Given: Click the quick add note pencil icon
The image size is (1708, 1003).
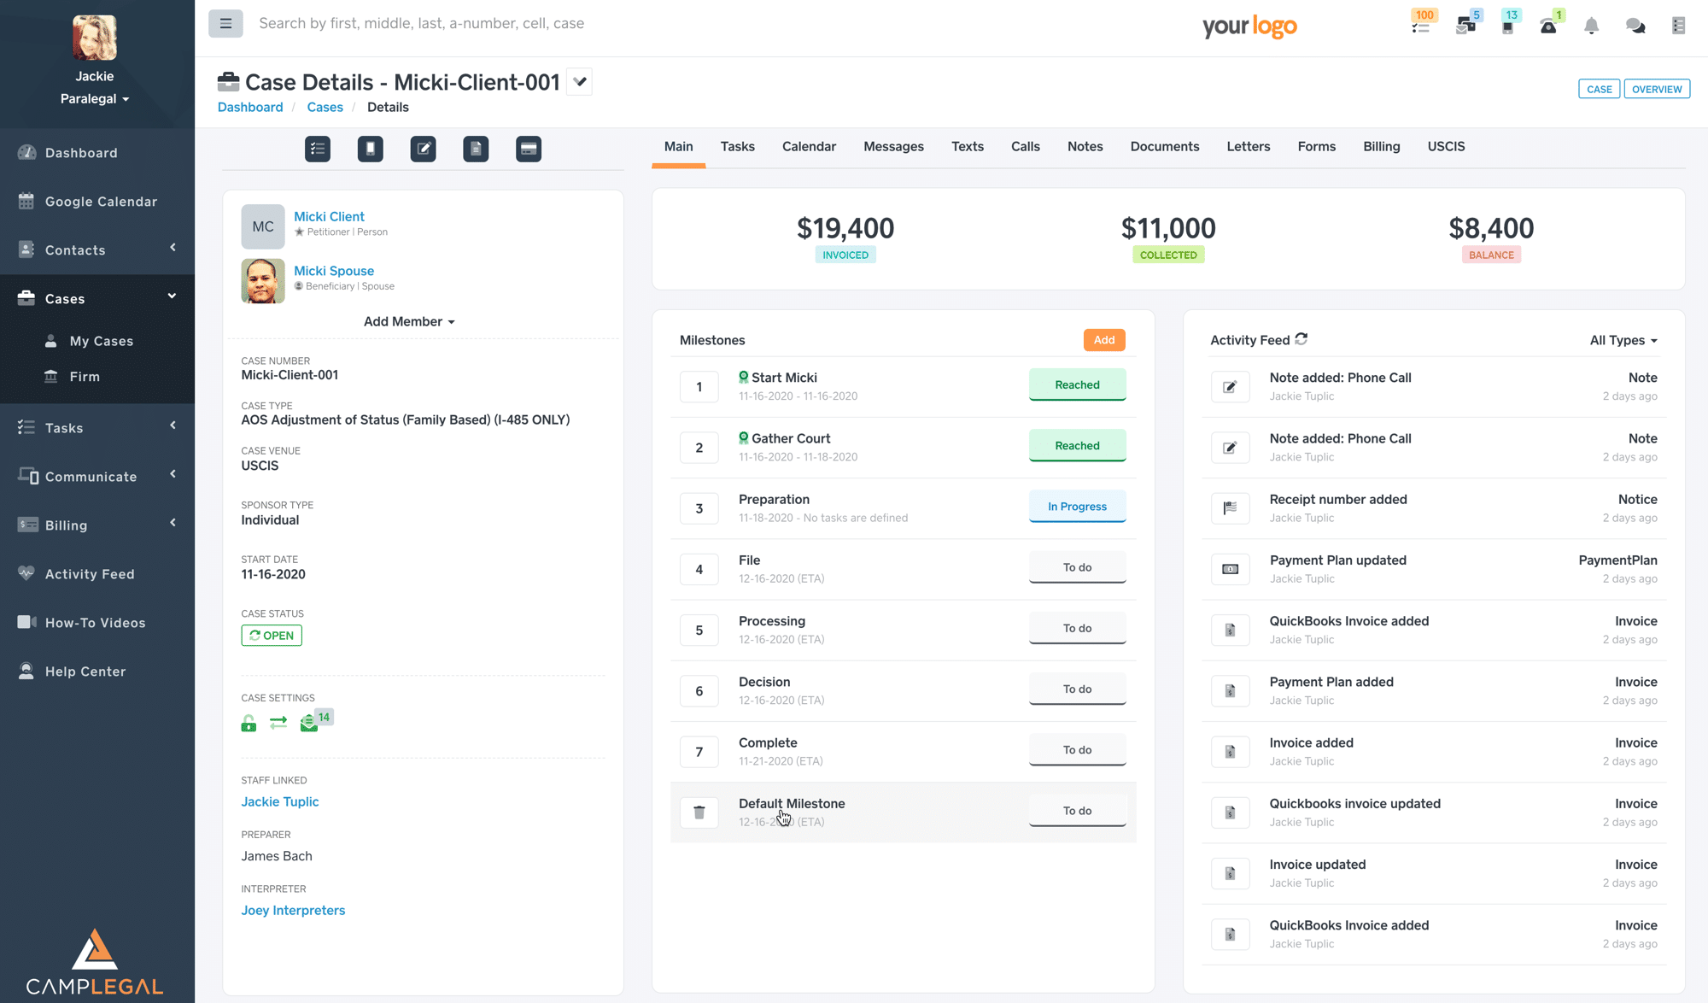Looking at the screenshot, I should tap(423, 149).
